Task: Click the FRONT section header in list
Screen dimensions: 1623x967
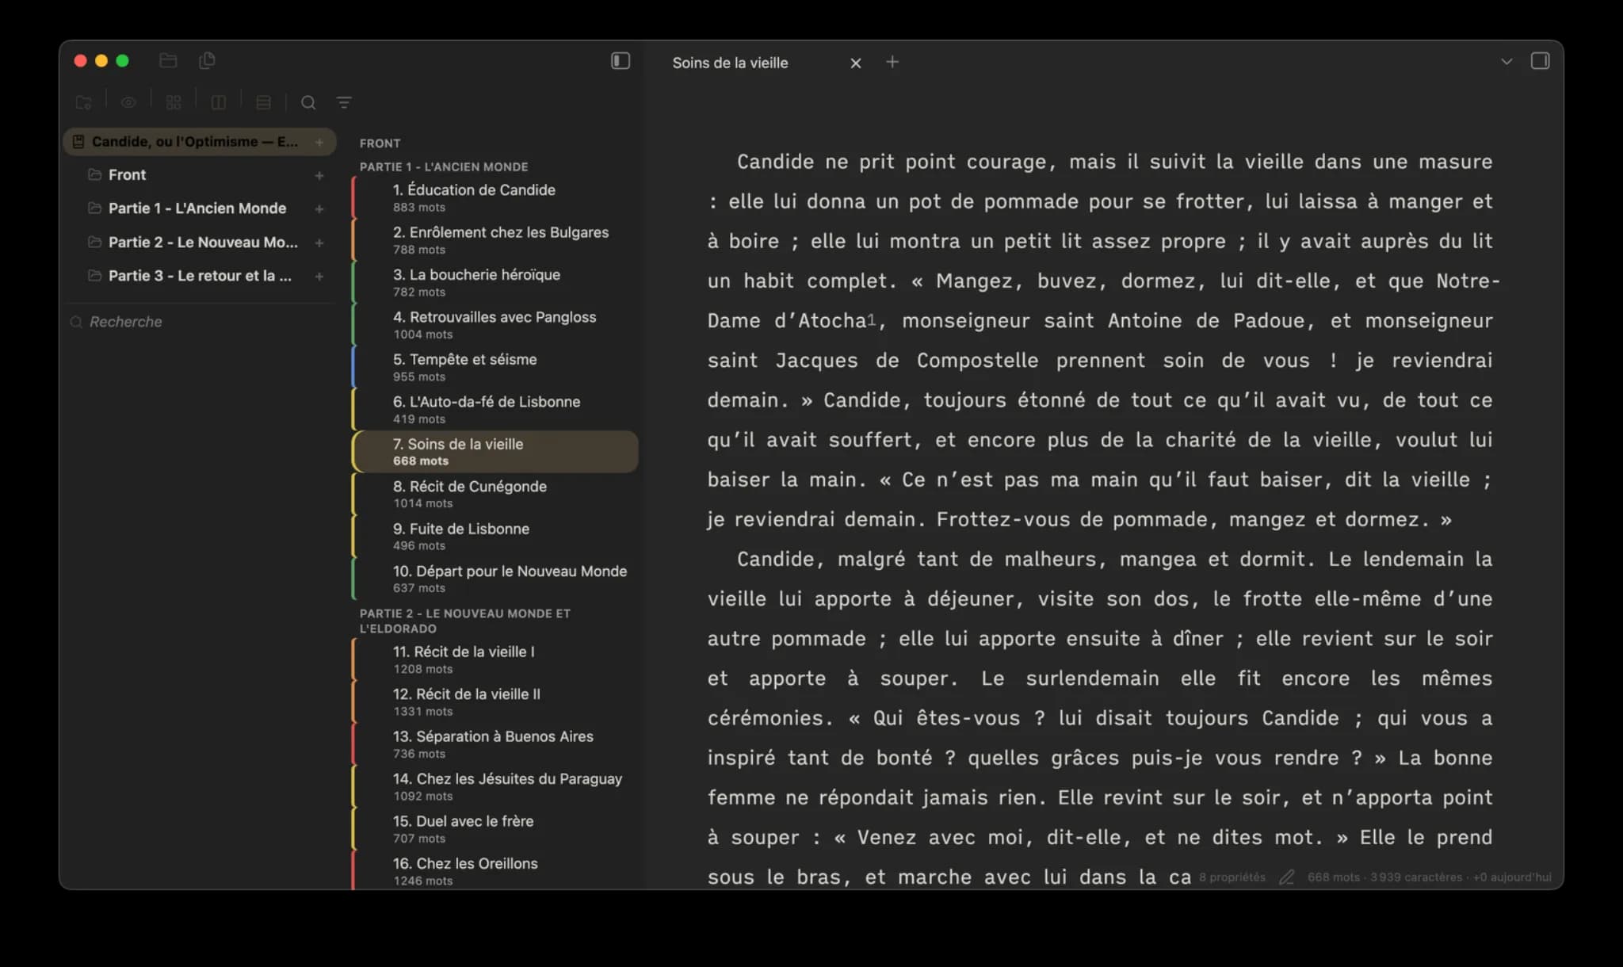Action: [380, 143]
